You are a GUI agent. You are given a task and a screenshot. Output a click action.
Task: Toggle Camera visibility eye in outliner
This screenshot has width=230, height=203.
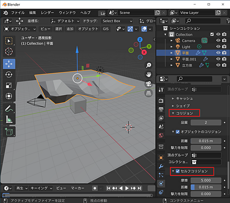218,40
